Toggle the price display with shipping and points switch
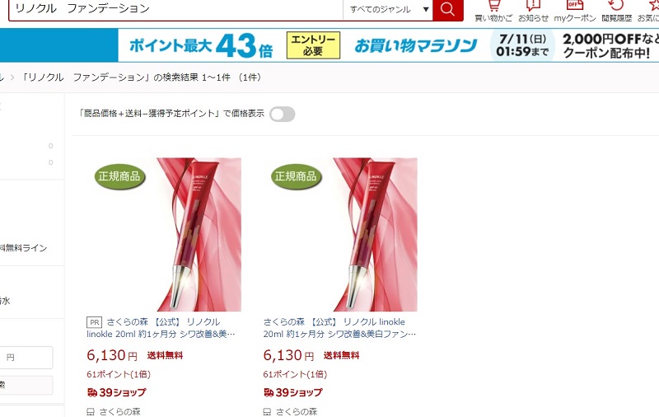The height and width of the screenshot is (417, 659). point(283,114)
